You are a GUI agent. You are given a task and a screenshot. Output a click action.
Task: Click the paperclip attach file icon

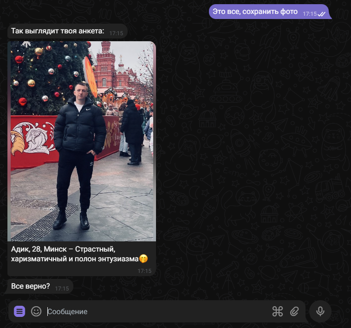pos(294,311)
